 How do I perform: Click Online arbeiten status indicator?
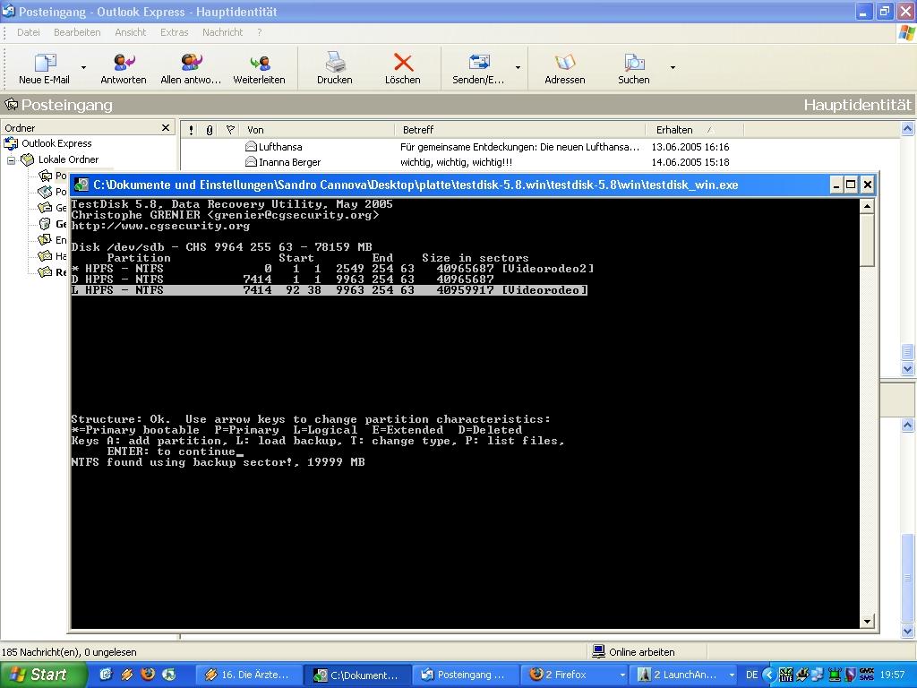[x=634, y=652]
